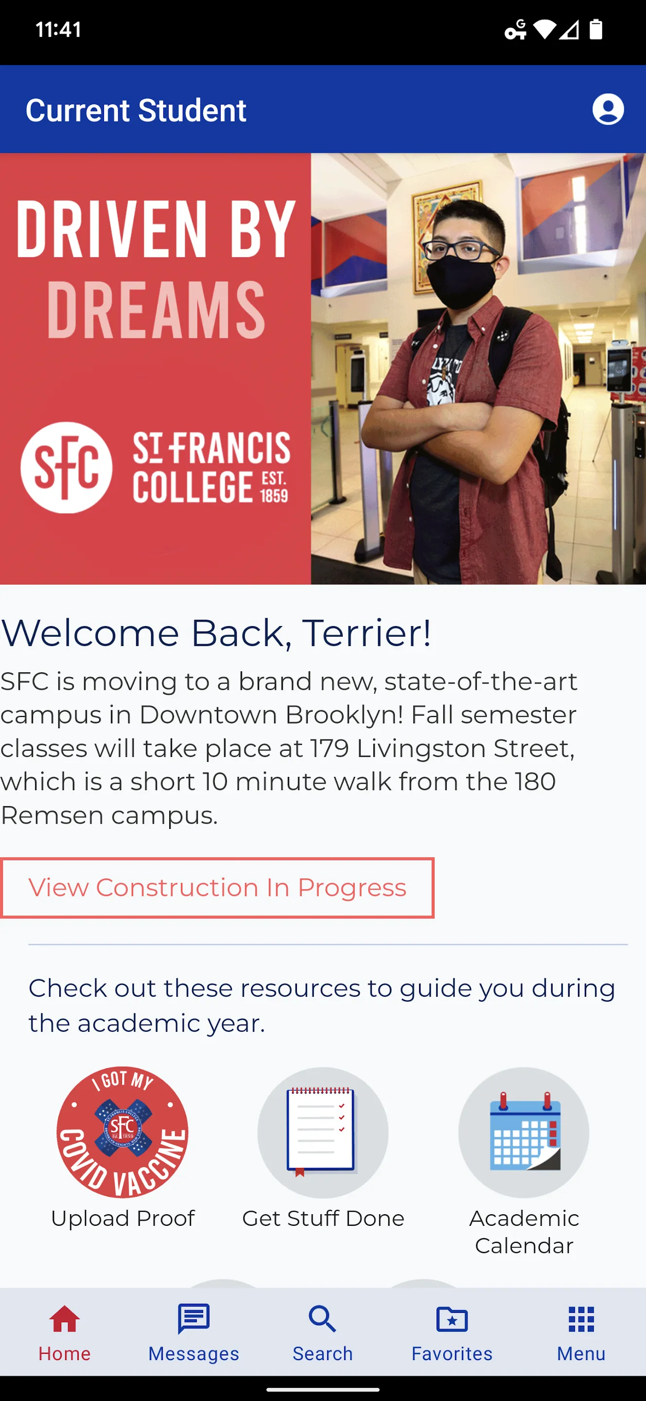The height and width of the screenshot is (1401, 646).
Task: Tap the battery icon in status bar
Action: (x=596, y=29)
